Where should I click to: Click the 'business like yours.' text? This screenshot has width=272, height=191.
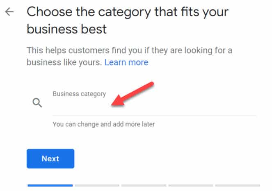pos(64,63)
